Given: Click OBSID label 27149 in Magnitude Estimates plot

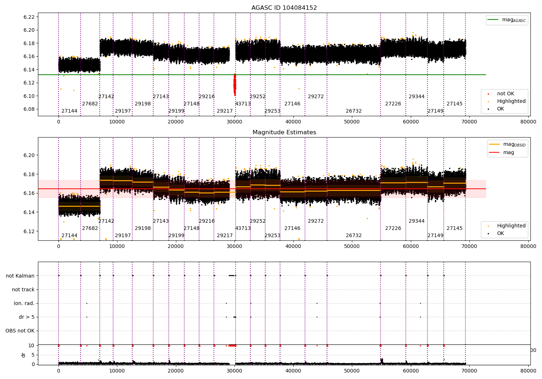Looking at the screenshot, I should pyautogui.click(x=435, y=235).
